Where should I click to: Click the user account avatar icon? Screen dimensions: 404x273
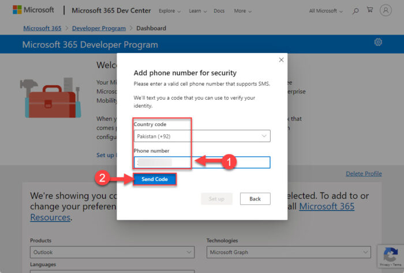point(386,10)
